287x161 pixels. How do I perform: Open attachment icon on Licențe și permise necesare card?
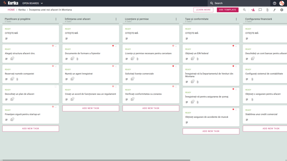click(x=137, y=59)
